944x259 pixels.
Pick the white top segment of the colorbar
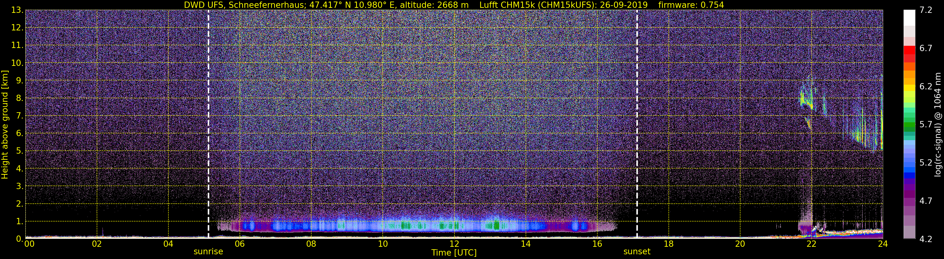[x=910, y=18]
